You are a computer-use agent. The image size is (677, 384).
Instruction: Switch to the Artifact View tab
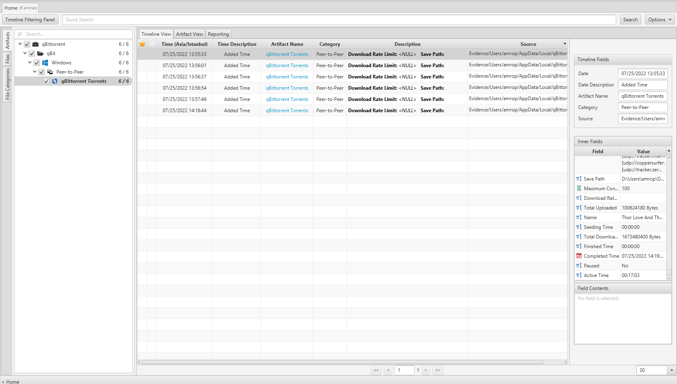point(189,34)
